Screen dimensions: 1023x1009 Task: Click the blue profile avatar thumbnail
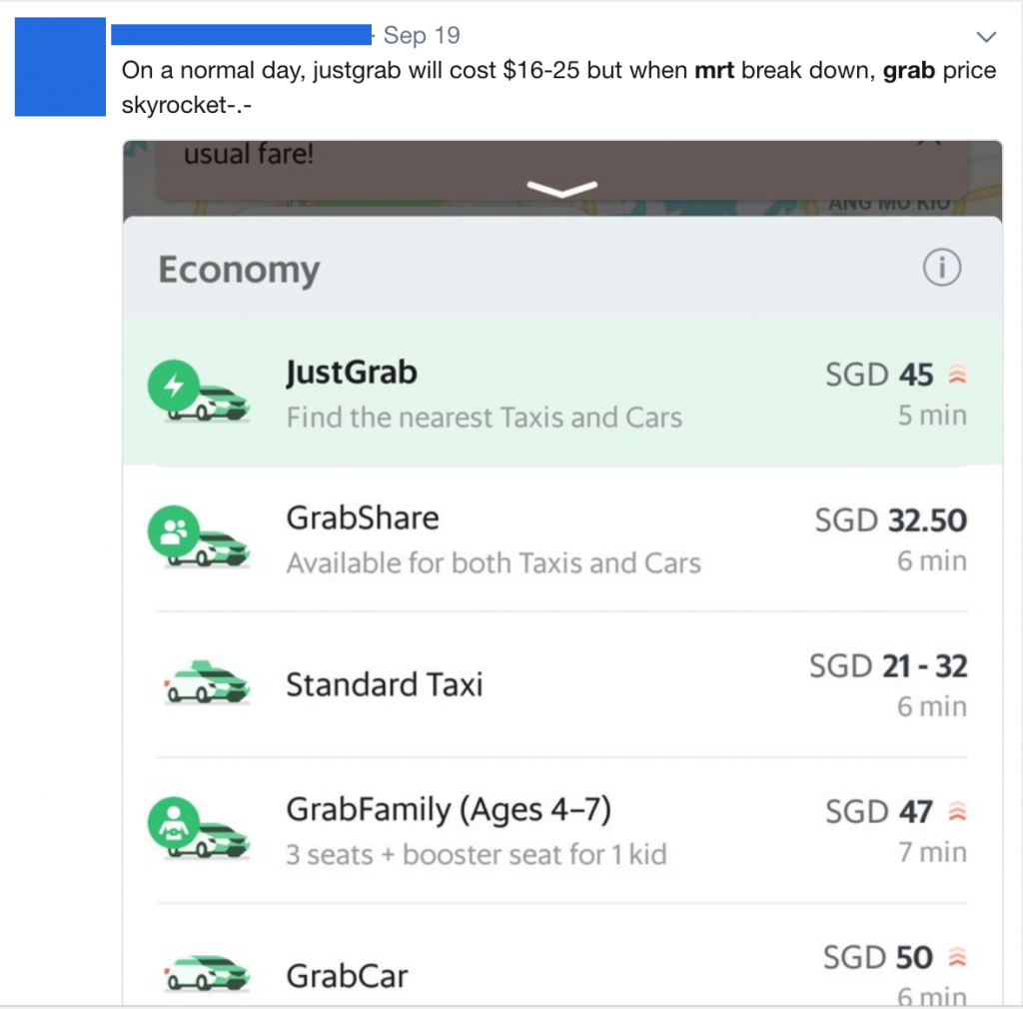(60, 67)
